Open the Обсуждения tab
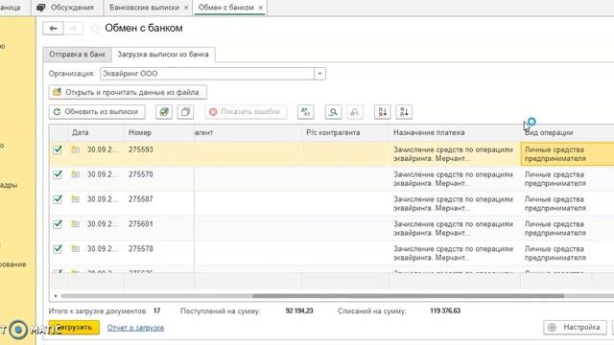This screenshot has height=345, width=614. (67, 8)
